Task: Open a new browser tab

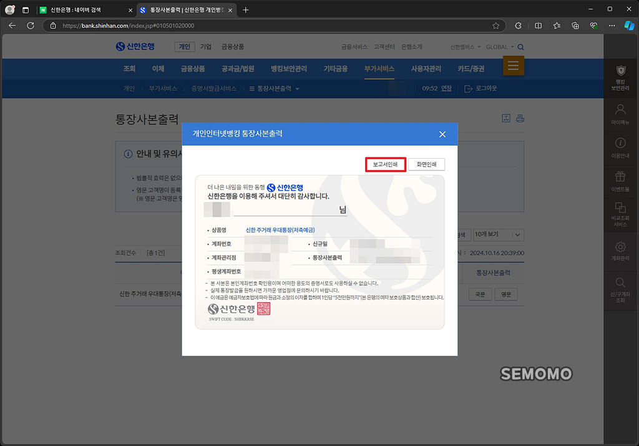Action: [245, 10]
